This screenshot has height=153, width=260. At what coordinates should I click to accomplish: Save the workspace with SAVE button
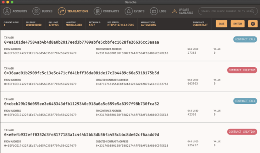coord(222,24)
